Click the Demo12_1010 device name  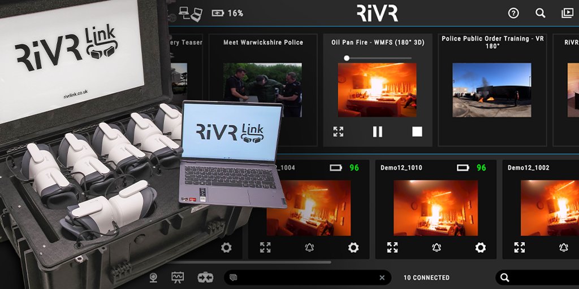(401, 168)
